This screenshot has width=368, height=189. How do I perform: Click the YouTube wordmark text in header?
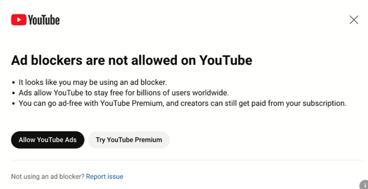44,20
